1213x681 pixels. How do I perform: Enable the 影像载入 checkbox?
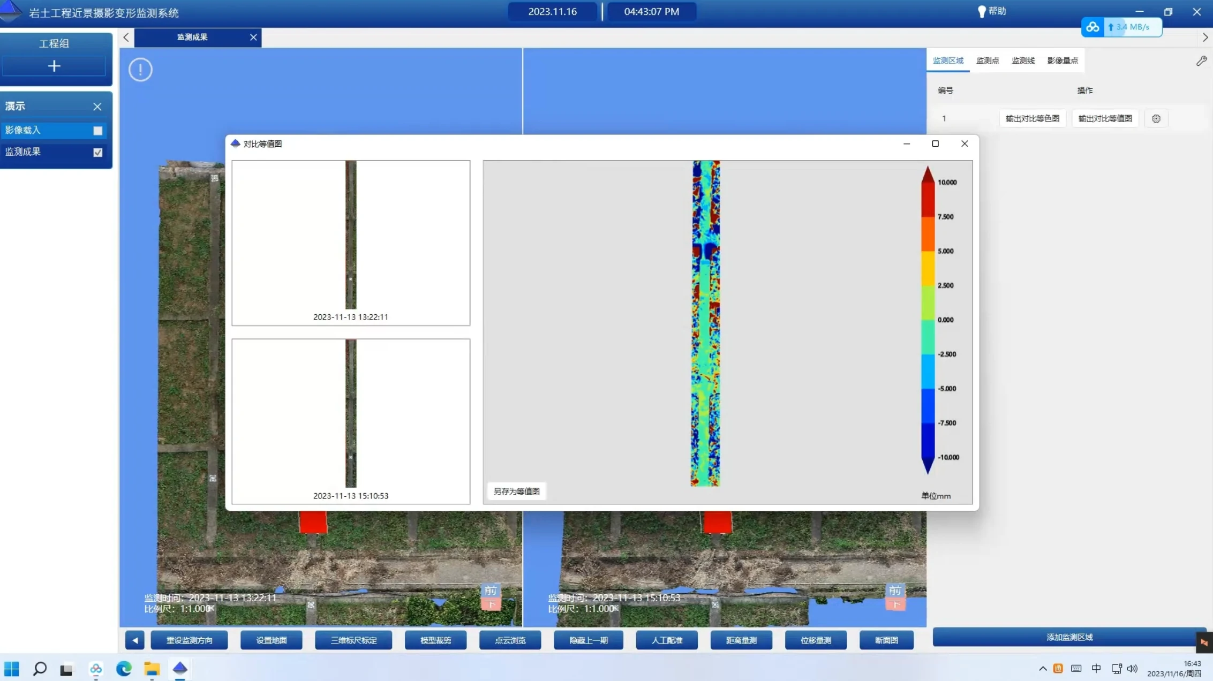pos(97,131)
